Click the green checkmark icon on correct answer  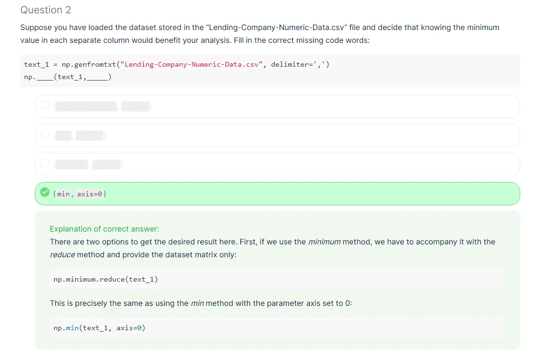[45, 192]
